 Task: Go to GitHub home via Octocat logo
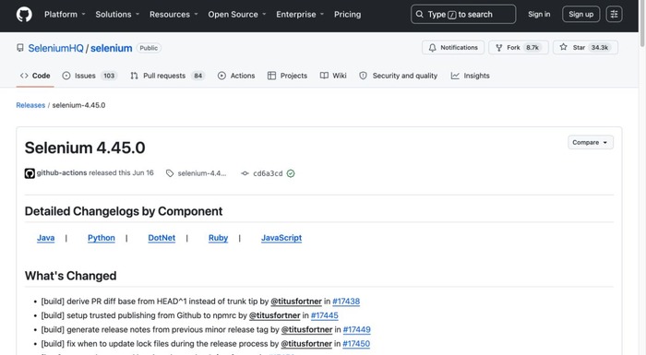tap(24, 15)
